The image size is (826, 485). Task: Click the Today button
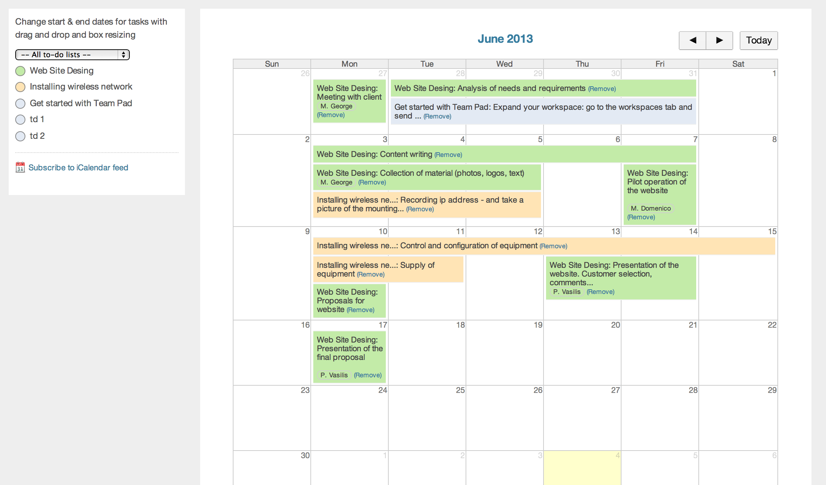pos(759,40)
